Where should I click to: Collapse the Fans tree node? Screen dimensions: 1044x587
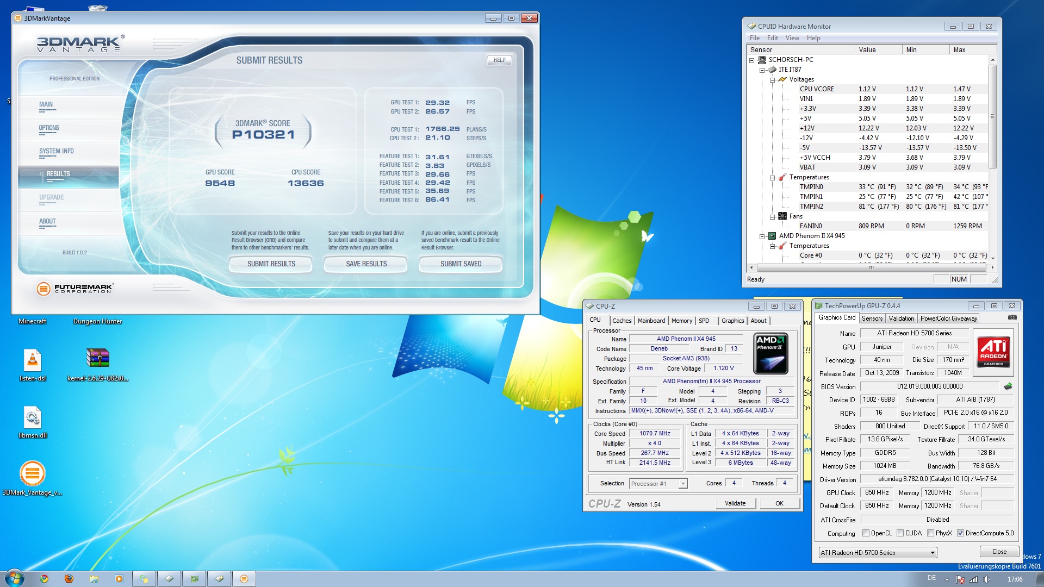(x=772, y=217)
